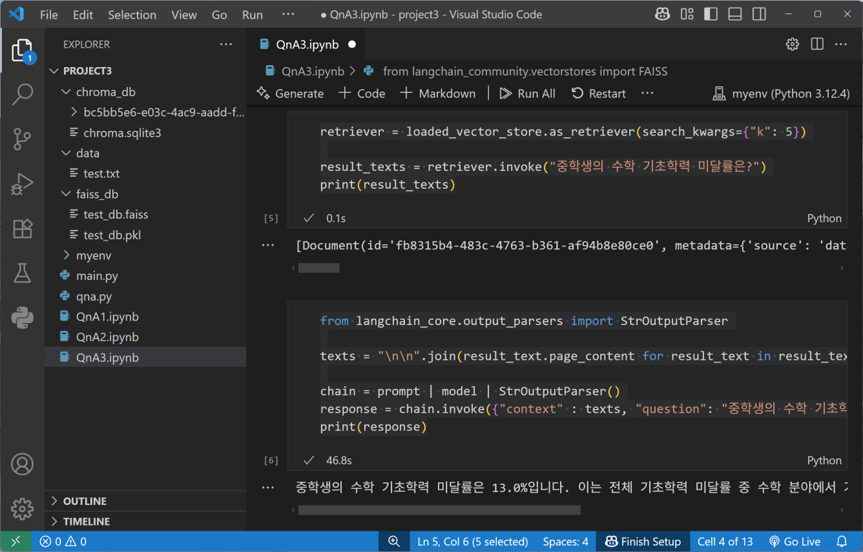Viewport: 863px width, 552px height.
Task: Open the File menu
Action: (48, 15)
